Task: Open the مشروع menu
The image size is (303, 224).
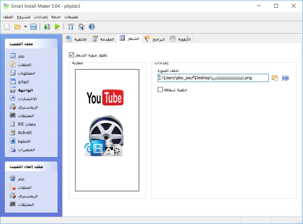Action: pyautogui.click(x=23, y=17)
